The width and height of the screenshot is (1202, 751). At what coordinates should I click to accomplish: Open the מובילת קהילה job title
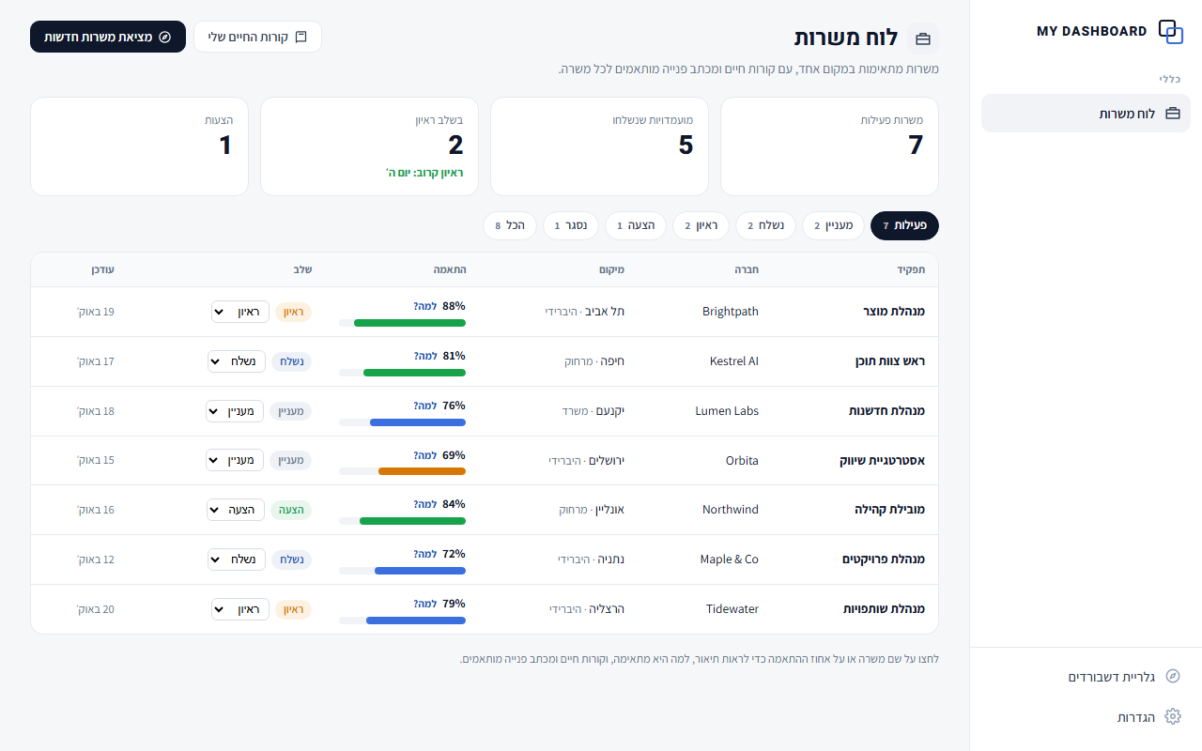point(890,510)
